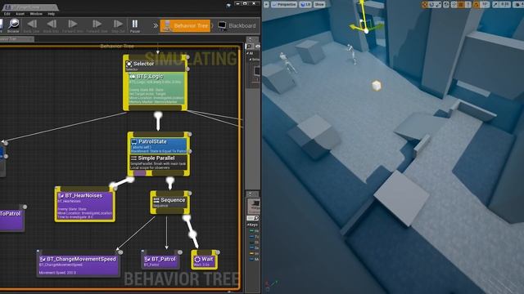
Task: Switch to Behavior Tree mode
Action: [186, 25]
